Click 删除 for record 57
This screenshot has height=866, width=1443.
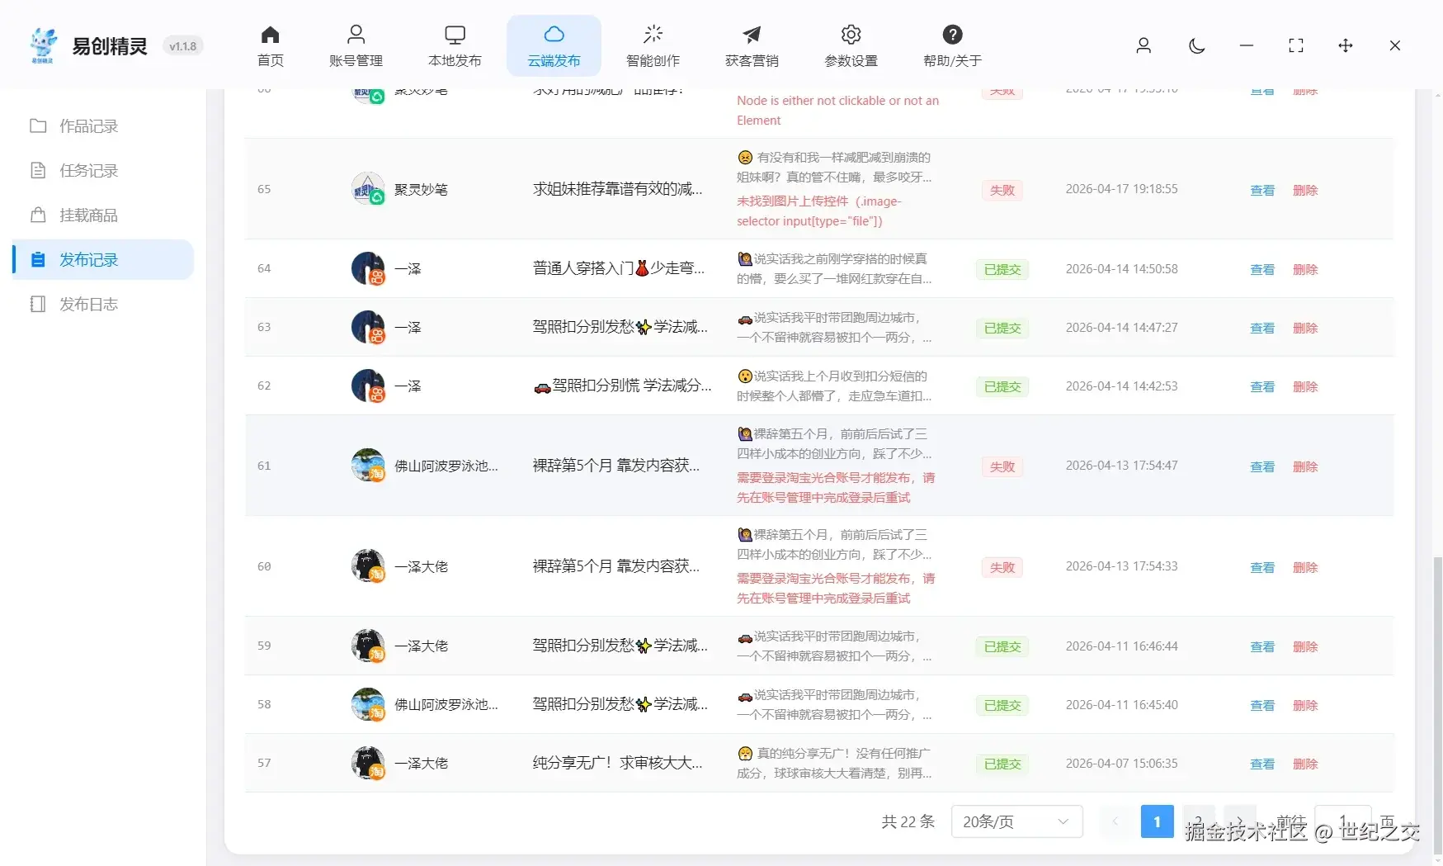[x=1305, y=764]
